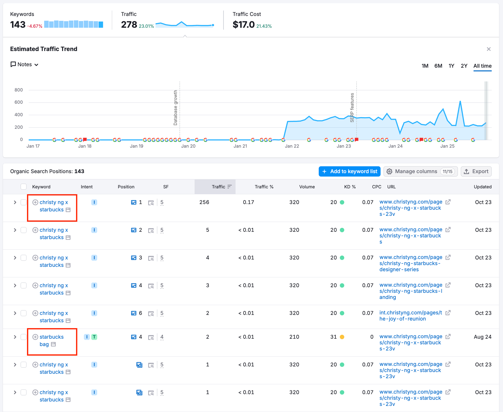503x412 pixels.
Task: Close the Estimated Traffic Trend panel
Action: point(489,49)
